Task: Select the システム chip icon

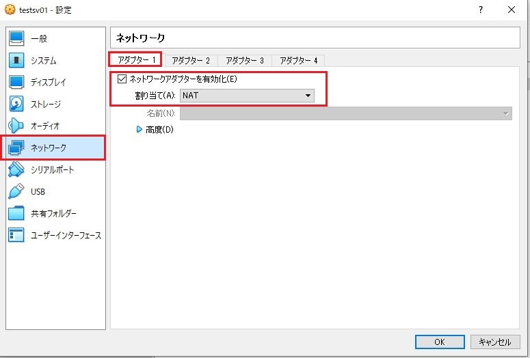Action: (16, 60)
